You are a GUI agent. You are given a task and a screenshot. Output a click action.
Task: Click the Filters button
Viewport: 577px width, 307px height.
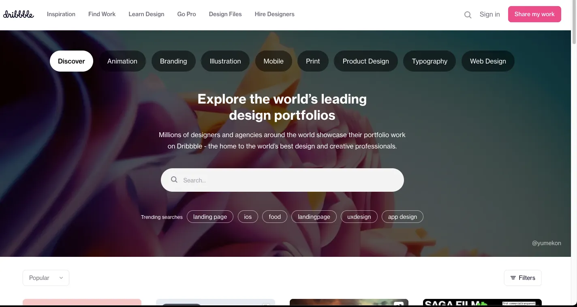[x=522, y=278]
